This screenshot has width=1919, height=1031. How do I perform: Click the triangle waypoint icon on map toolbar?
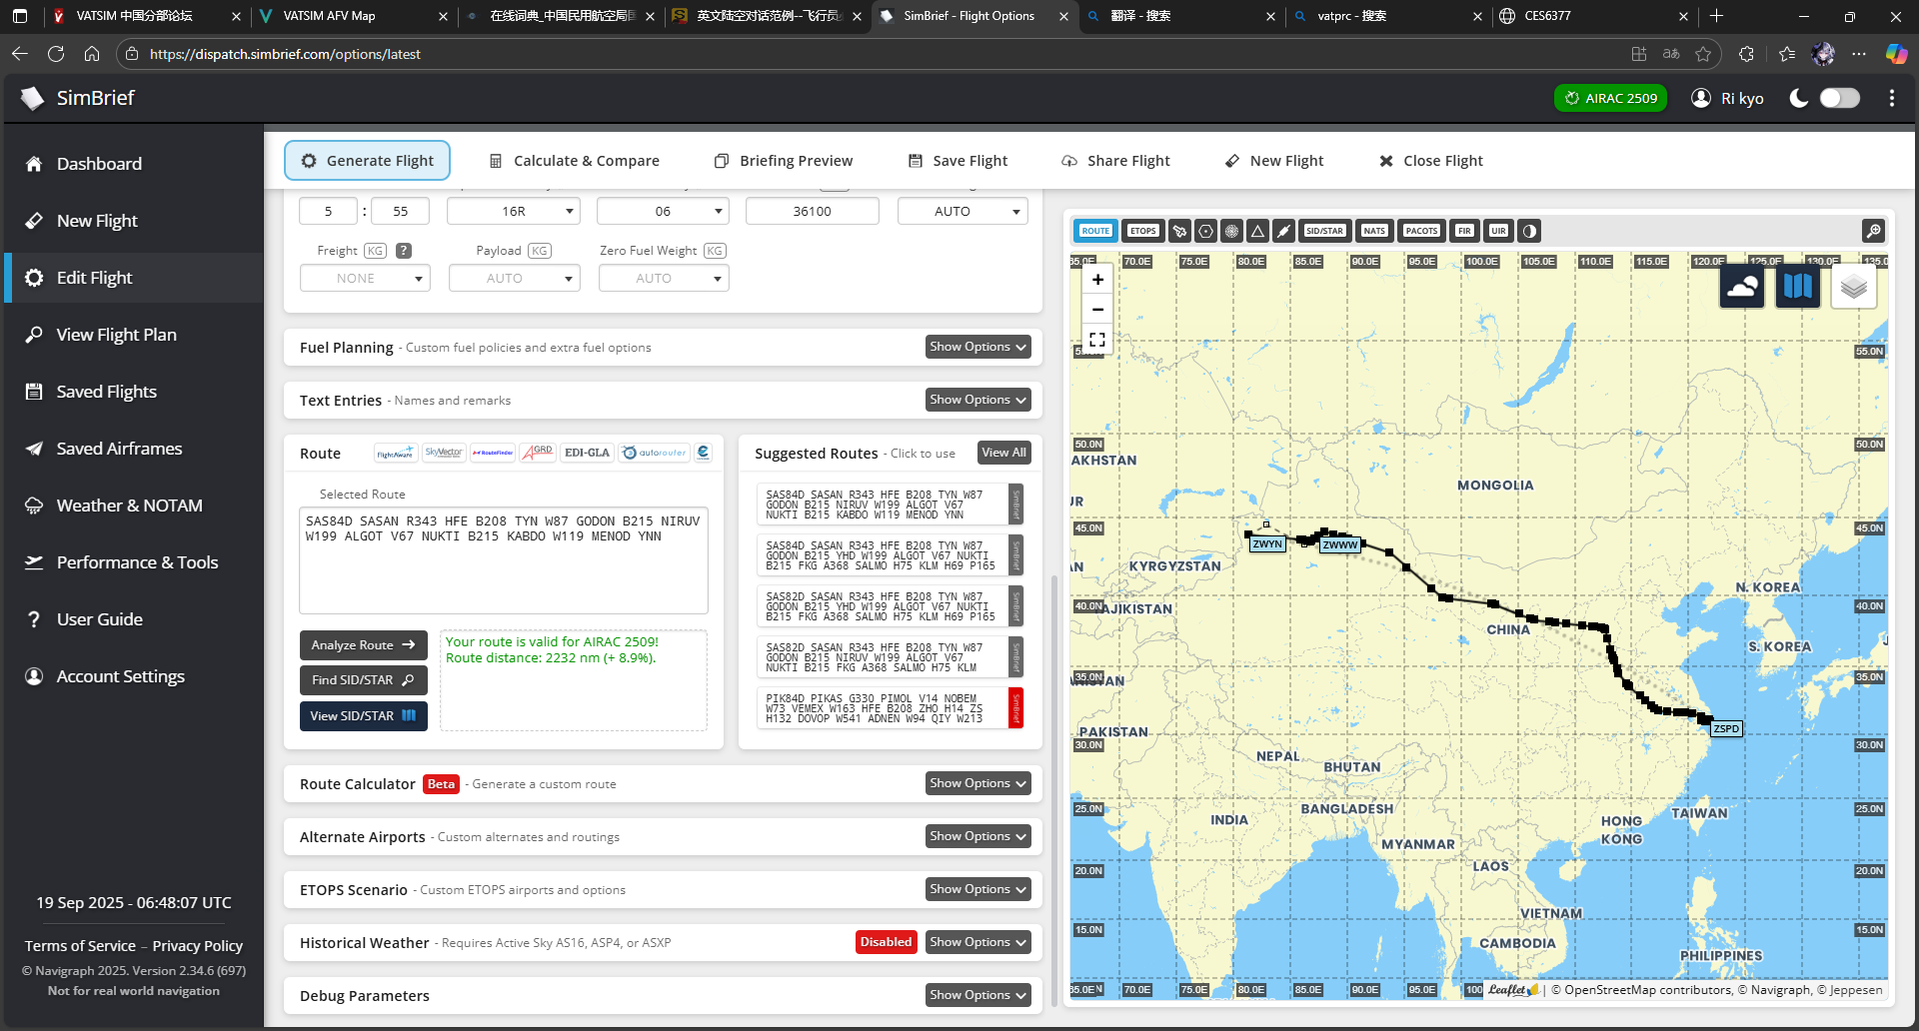[1258, 231]
